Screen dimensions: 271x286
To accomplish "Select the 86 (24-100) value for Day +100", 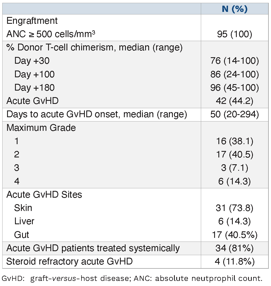I will tap(235, 74).
